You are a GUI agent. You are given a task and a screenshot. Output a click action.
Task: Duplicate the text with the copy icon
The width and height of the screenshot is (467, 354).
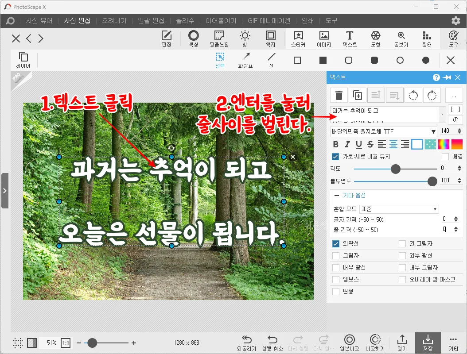[x=358, y=95]
